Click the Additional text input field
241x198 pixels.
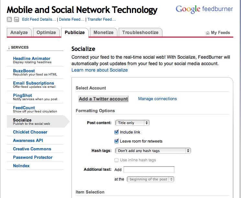click(x=149, y=169)
